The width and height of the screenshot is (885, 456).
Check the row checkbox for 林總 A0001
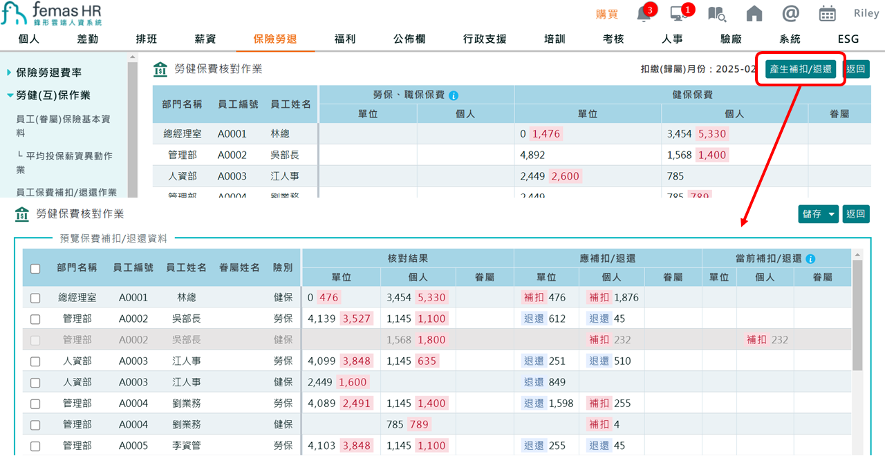(x=35, y=299)
